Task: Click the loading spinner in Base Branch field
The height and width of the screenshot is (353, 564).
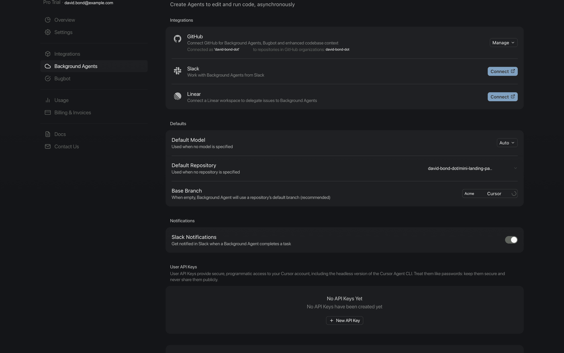Action: [514, 194]
